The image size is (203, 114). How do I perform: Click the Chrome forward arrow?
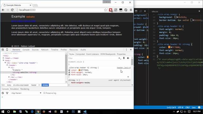pos(8,10)
